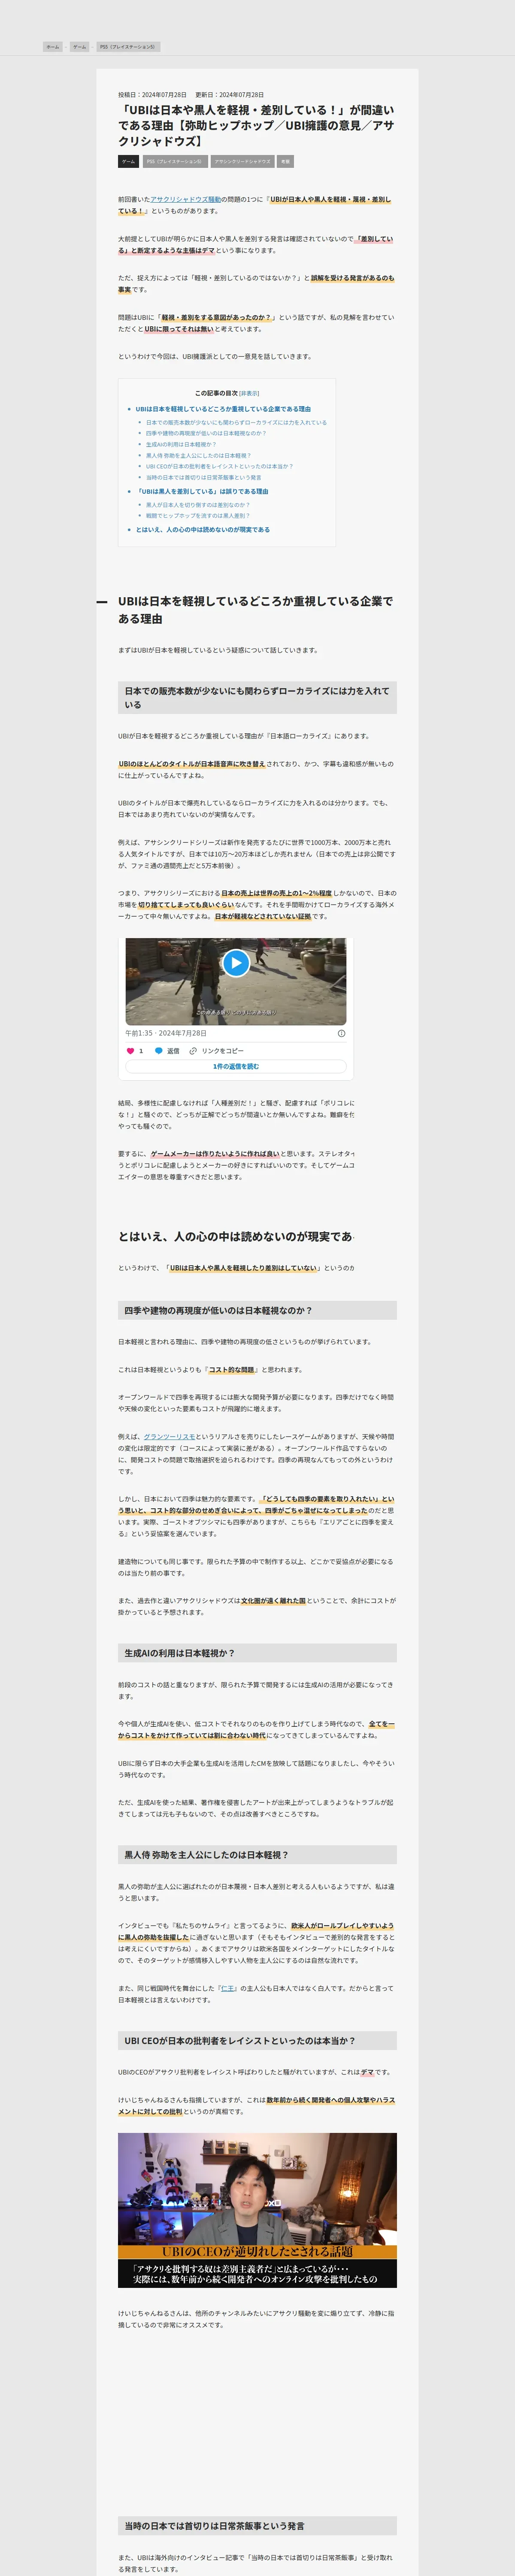The height and width of the screenshot is (2576, 515).
Task: Click heading 生成AIの利用は日本軽視か？
Action: click(257, 1653)
